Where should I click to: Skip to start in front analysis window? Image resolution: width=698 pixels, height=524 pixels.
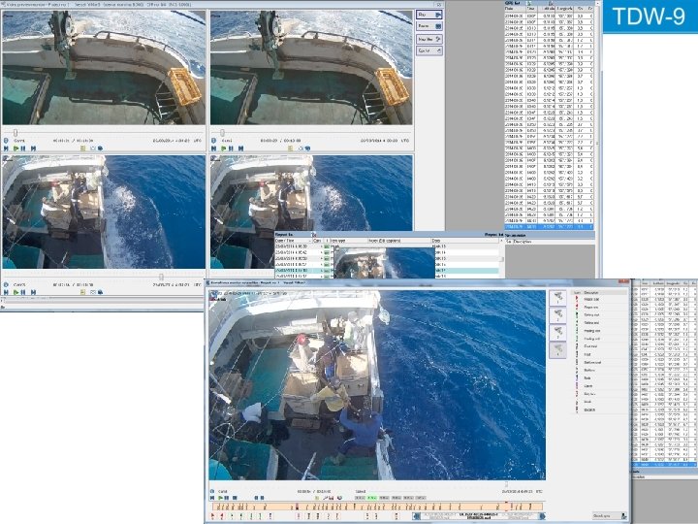point(212,498)
